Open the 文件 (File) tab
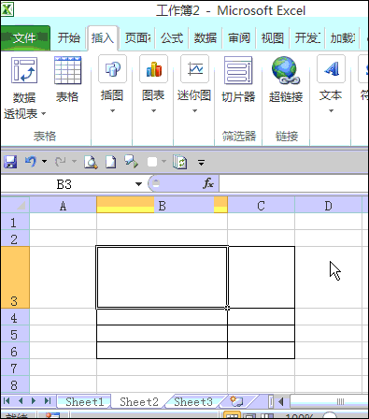 coord(25,38)
